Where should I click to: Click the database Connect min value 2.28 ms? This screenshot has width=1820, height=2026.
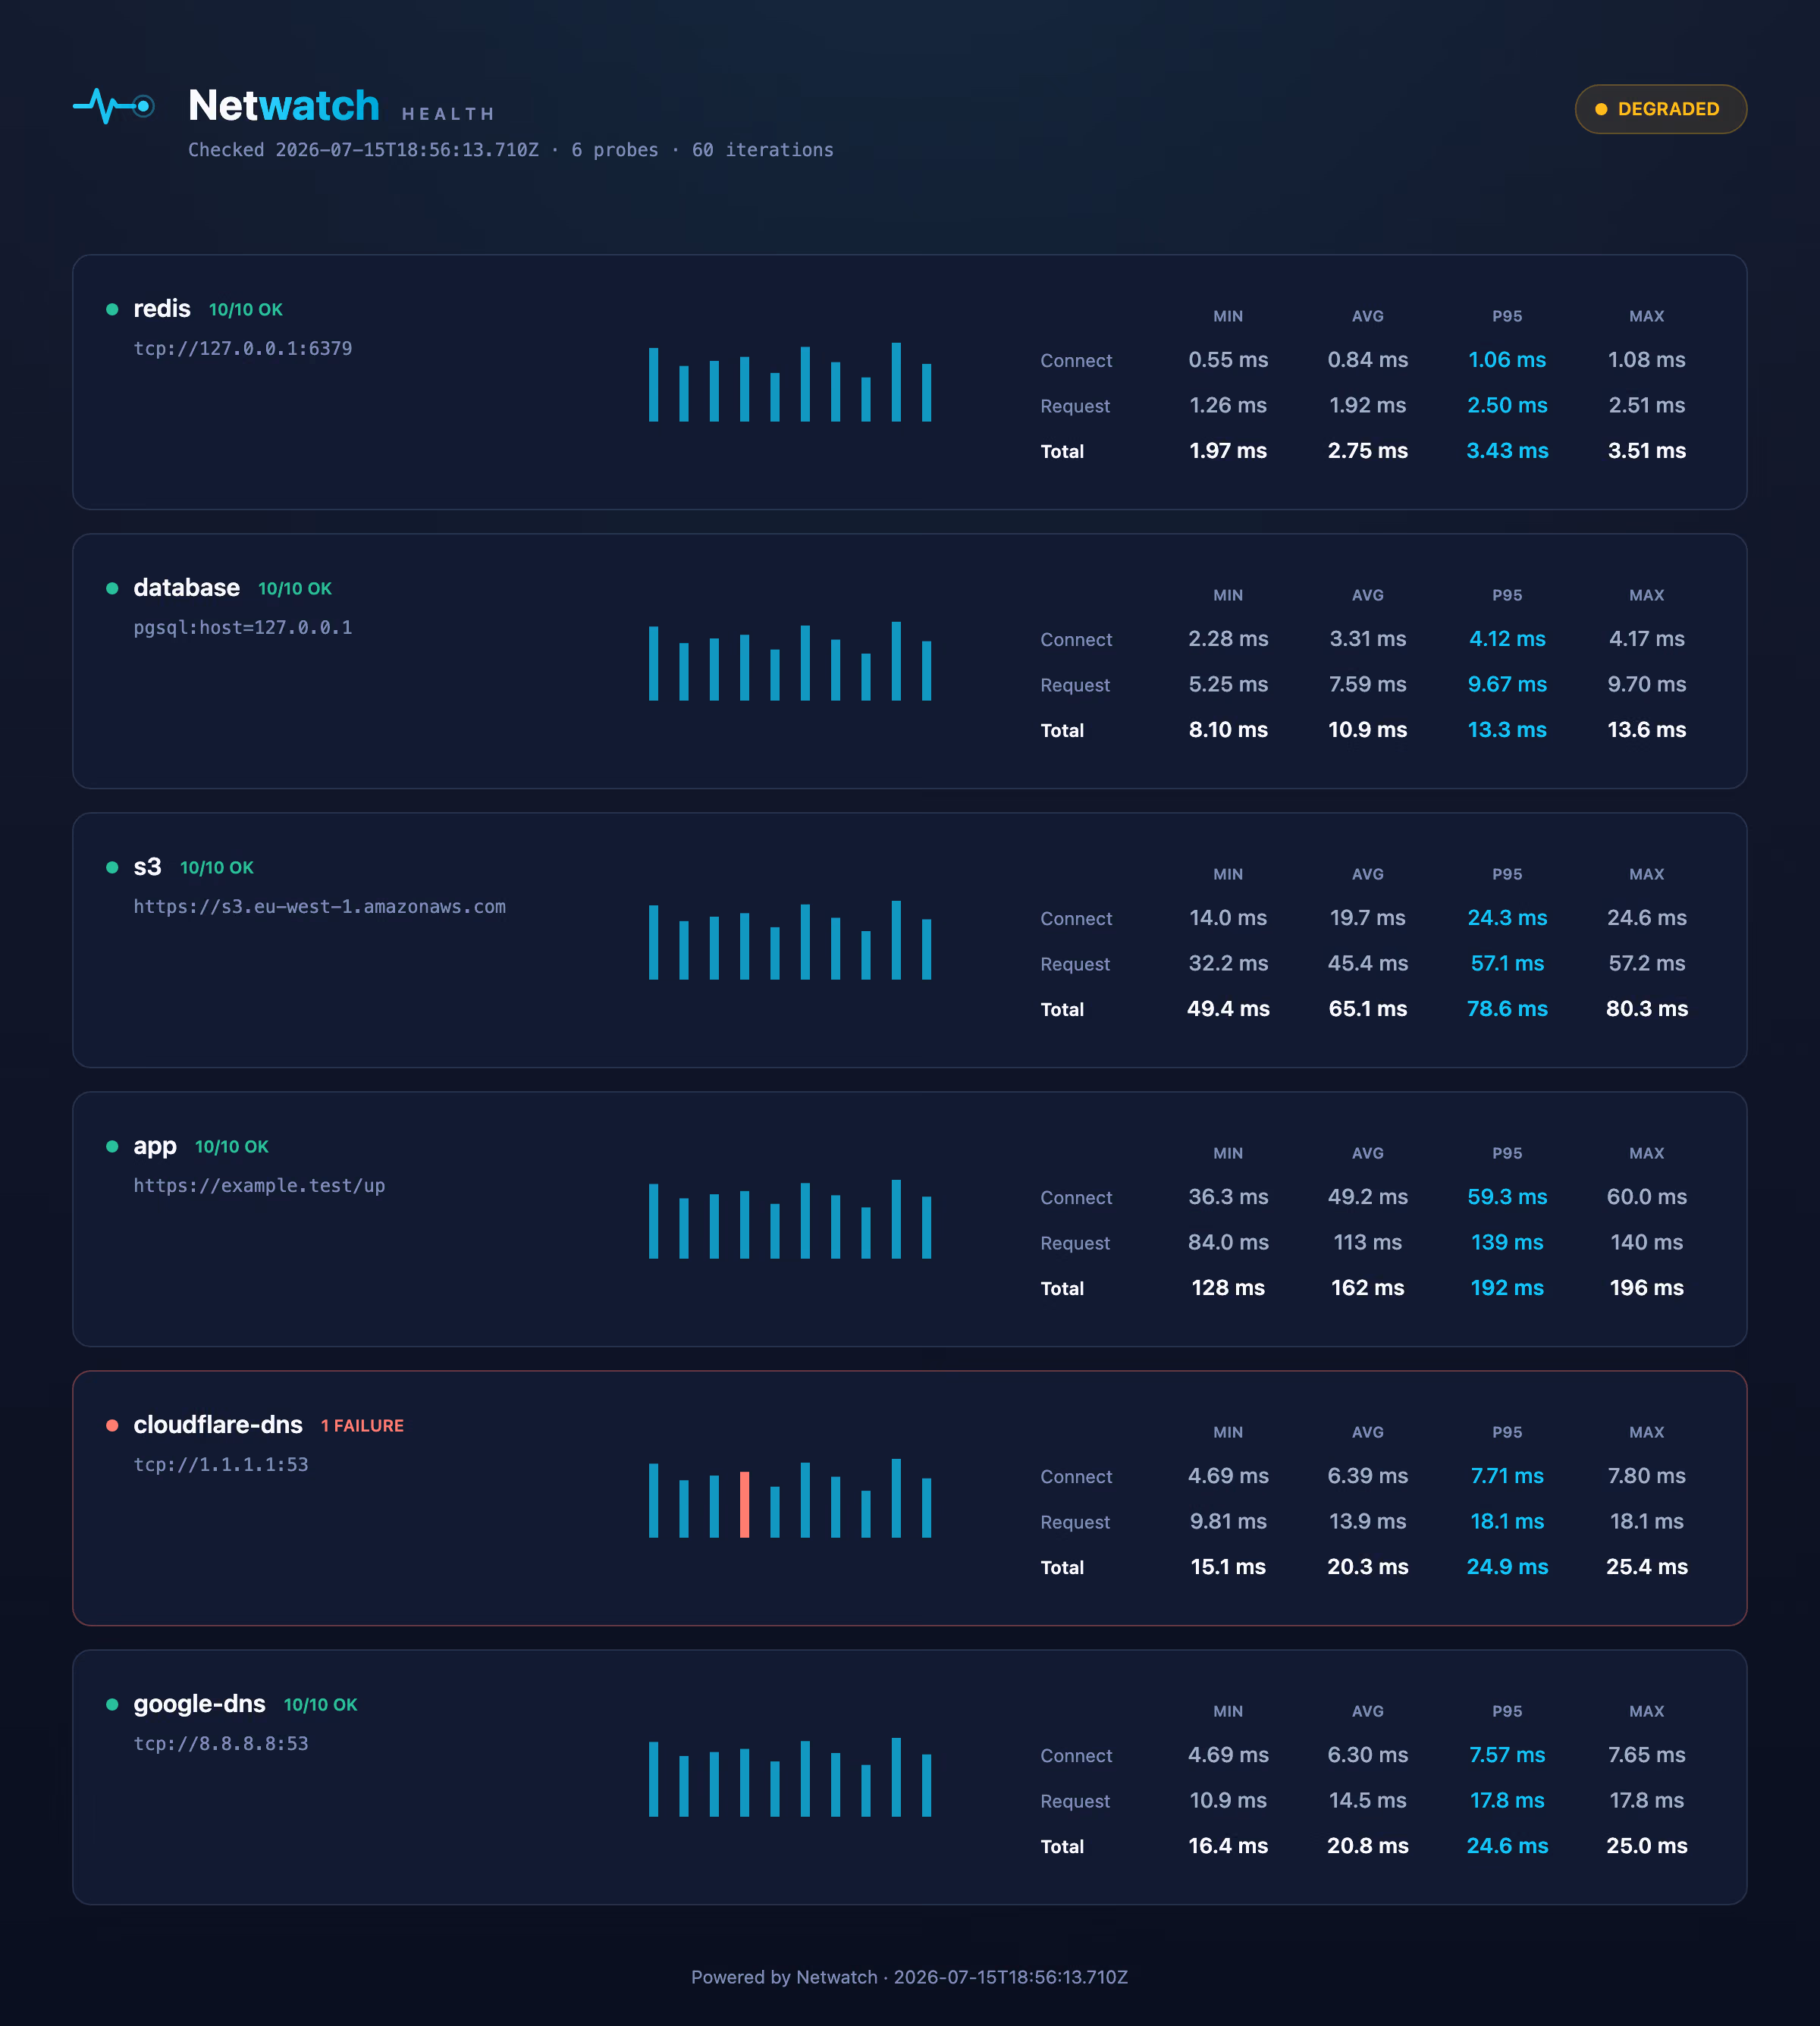pos(1228,639)
